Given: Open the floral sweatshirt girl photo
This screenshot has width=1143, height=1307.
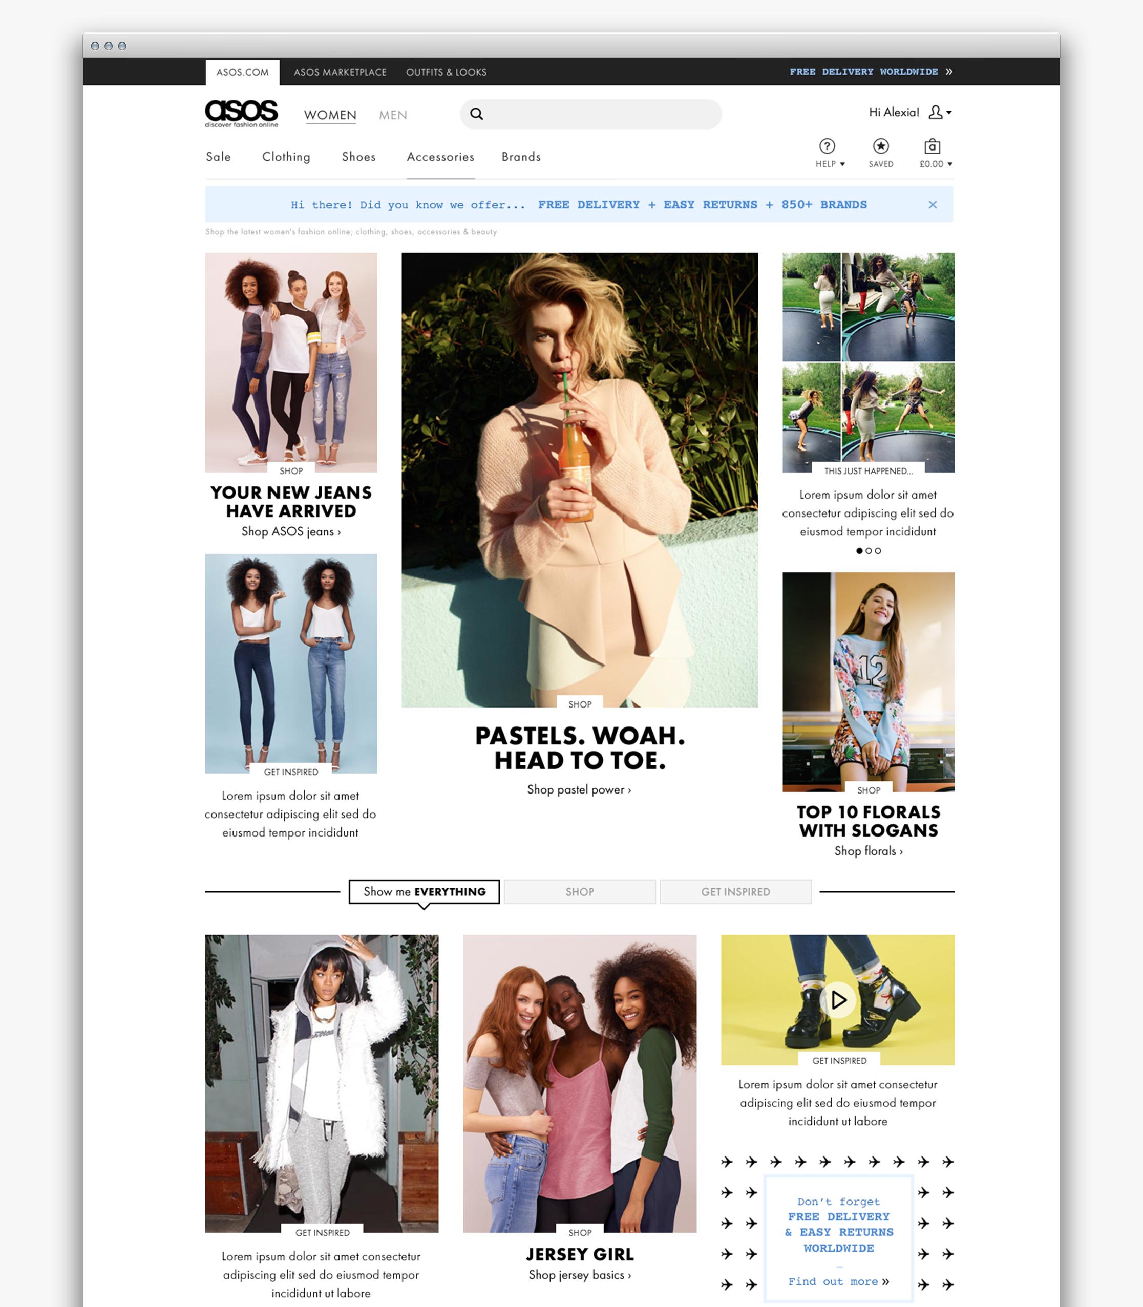Looking at the screenshot, I should coord(868,681).
